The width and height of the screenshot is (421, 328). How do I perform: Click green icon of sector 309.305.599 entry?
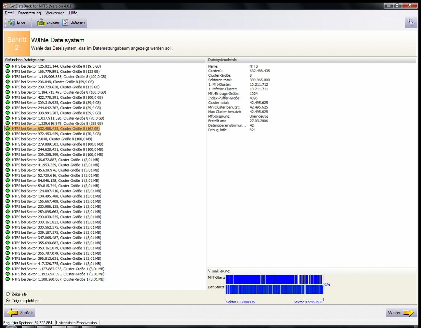[x=8, y=155]
